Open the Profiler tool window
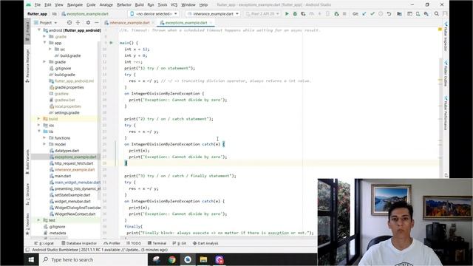 point(112,243)
